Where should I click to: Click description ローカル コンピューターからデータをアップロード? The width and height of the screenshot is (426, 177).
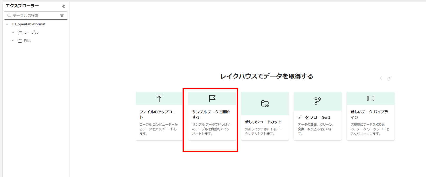(x=158, y=129)
